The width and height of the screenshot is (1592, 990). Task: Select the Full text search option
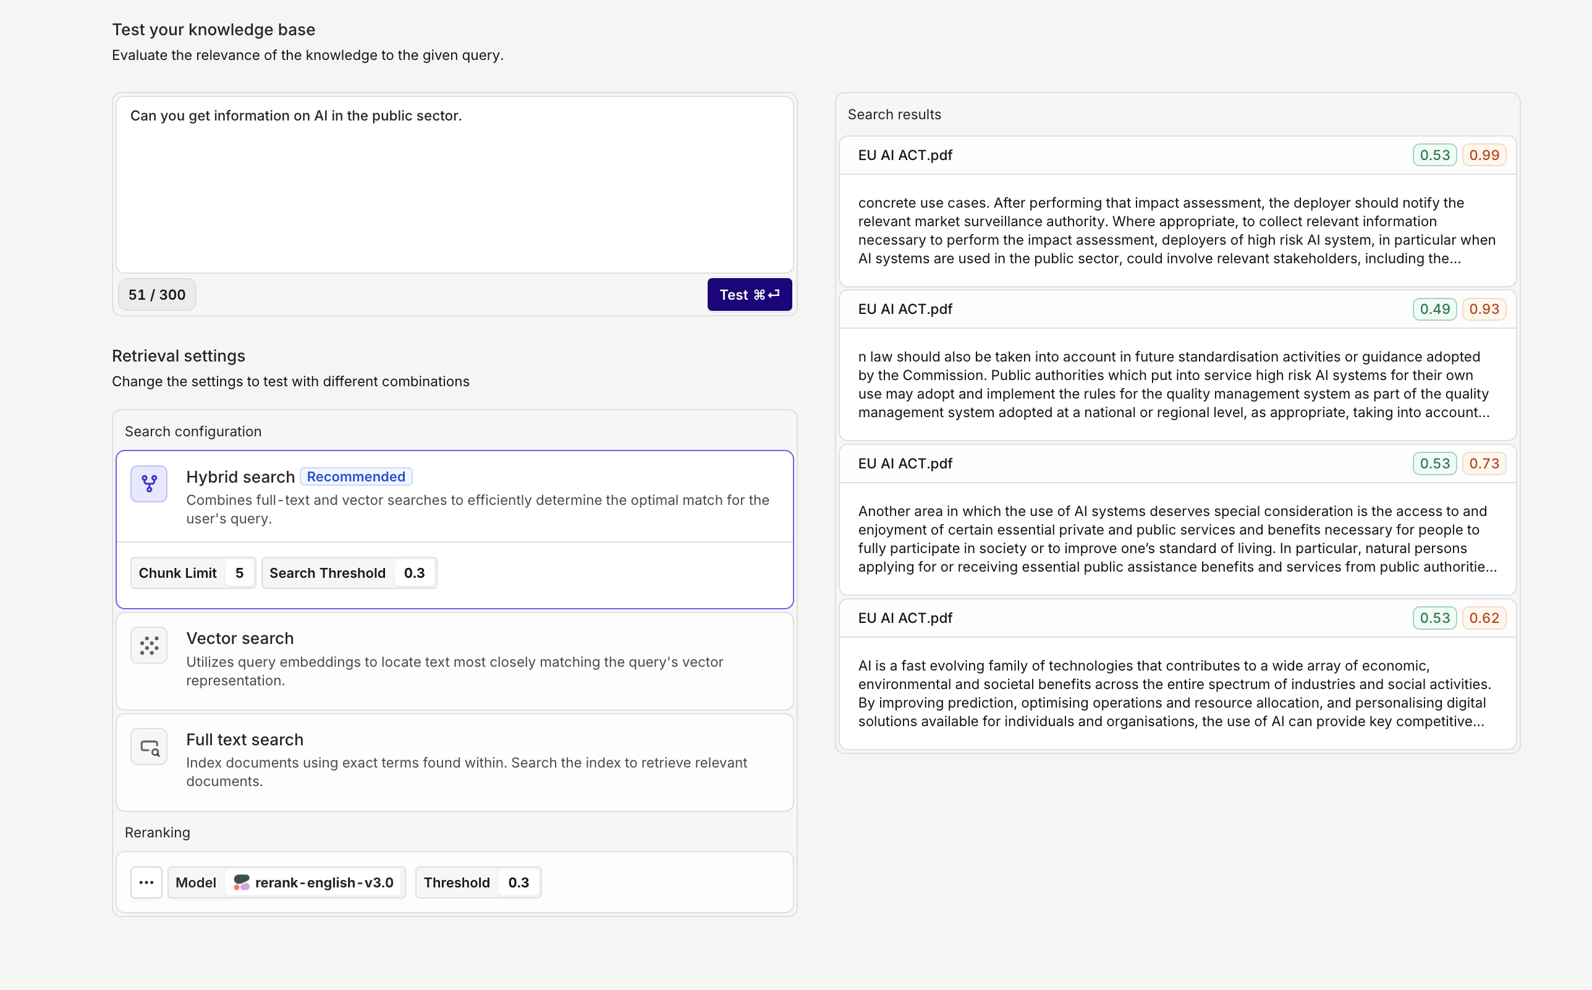(244, 740)
